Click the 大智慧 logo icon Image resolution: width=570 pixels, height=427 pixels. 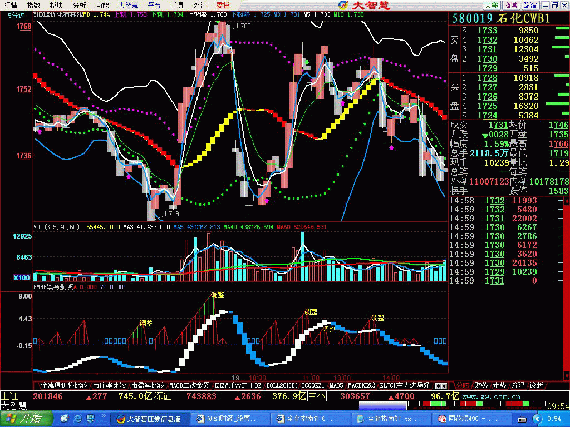click(343, 4)
